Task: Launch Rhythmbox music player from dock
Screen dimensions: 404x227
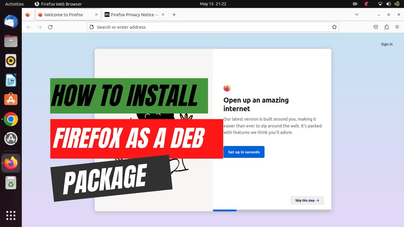Action: tap(11, 61)
